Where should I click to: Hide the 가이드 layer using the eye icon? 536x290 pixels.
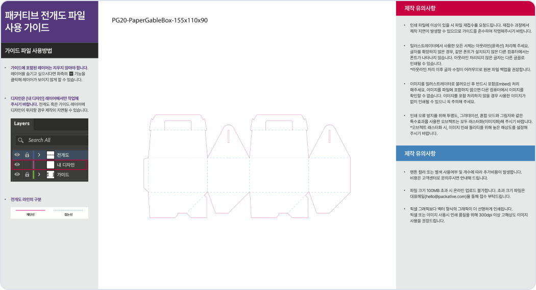17,175
